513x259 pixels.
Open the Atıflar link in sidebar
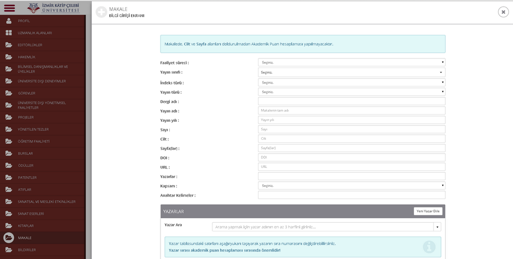tap(25, 189)
